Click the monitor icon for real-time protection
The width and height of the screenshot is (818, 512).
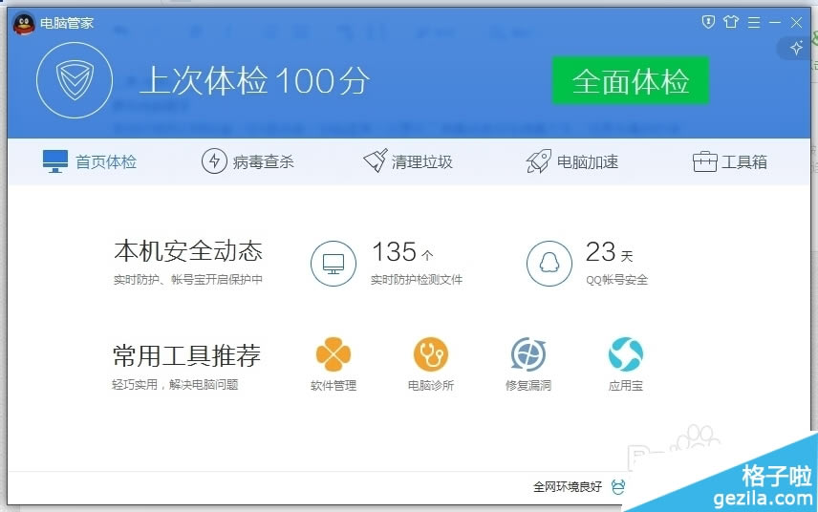pyautogui.click(x=334, y=263)
